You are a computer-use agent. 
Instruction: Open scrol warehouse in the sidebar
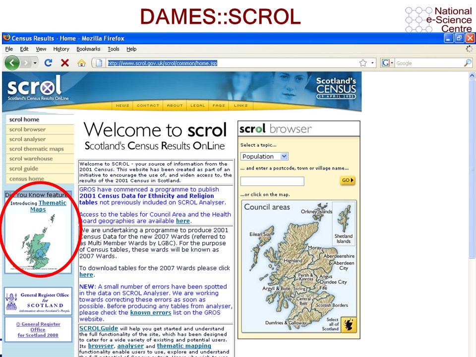tap(40, 159)
